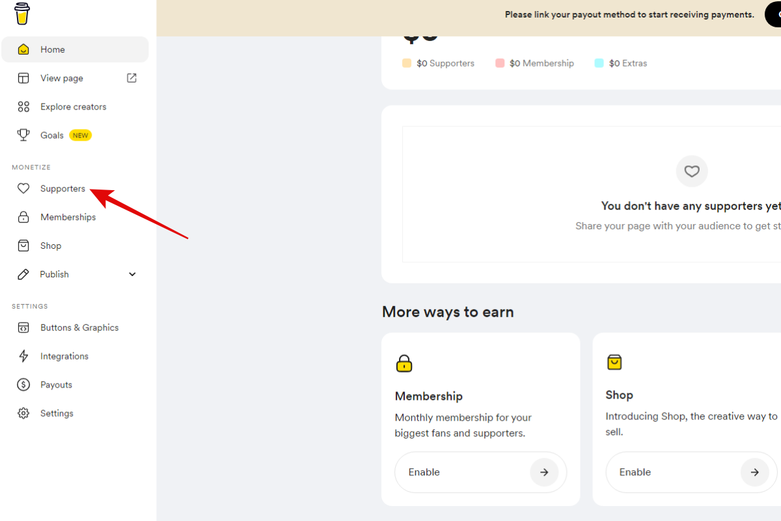Click the Goals trophy icon
Image resolution: width=781 pixels, height=521 pixels.
tap(23, 135)
